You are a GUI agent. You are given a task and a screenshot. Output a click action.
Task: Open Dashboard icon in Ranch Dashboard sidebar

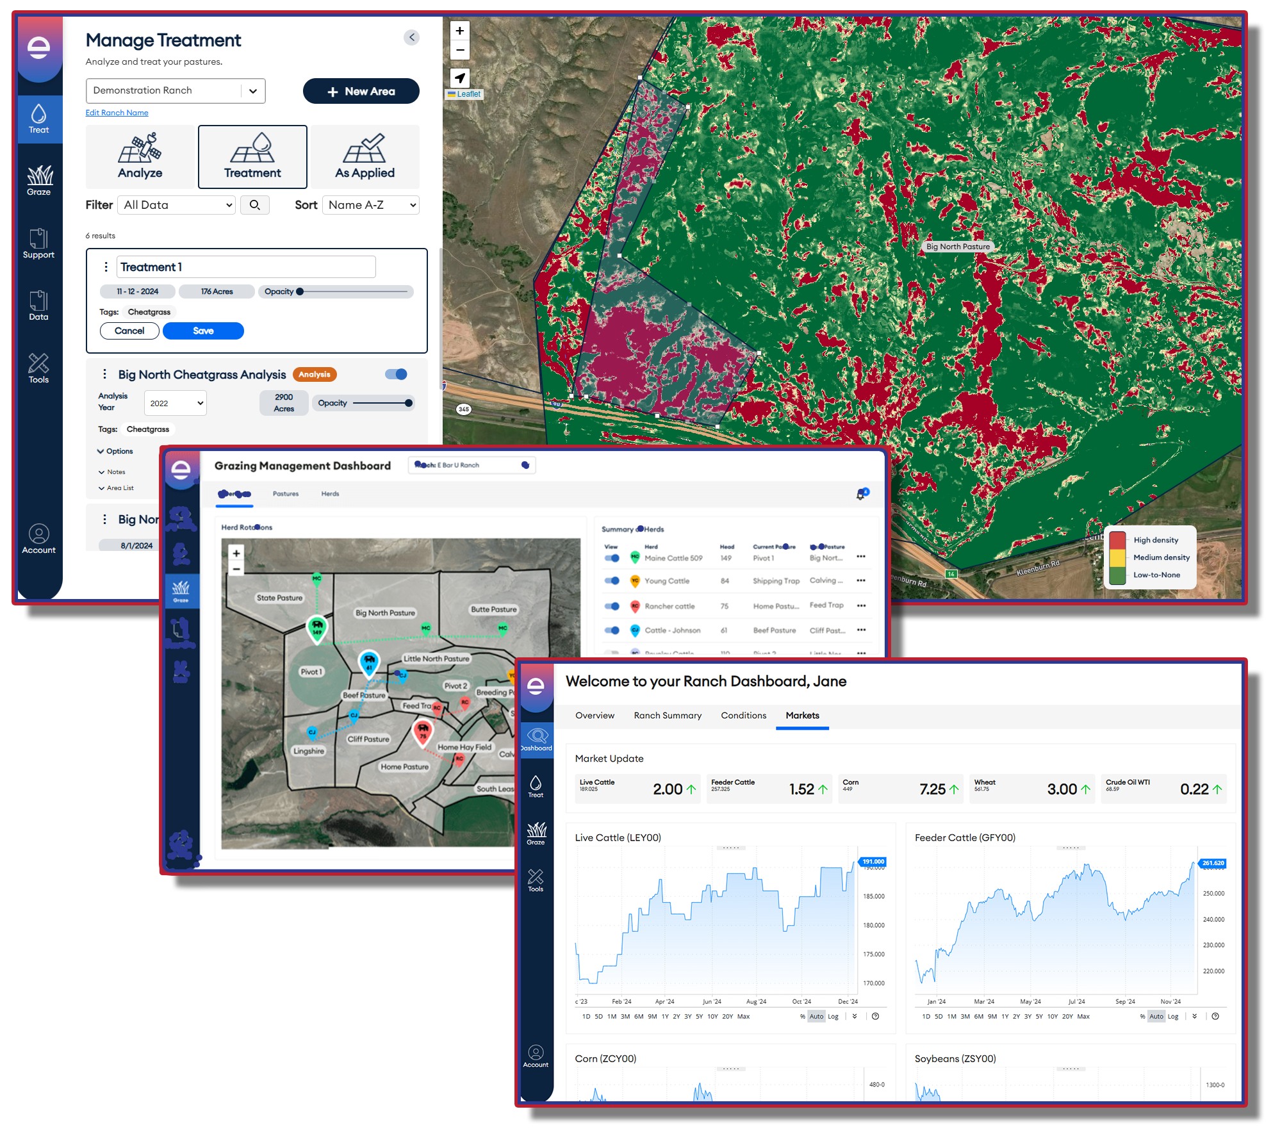pos(536,740)
